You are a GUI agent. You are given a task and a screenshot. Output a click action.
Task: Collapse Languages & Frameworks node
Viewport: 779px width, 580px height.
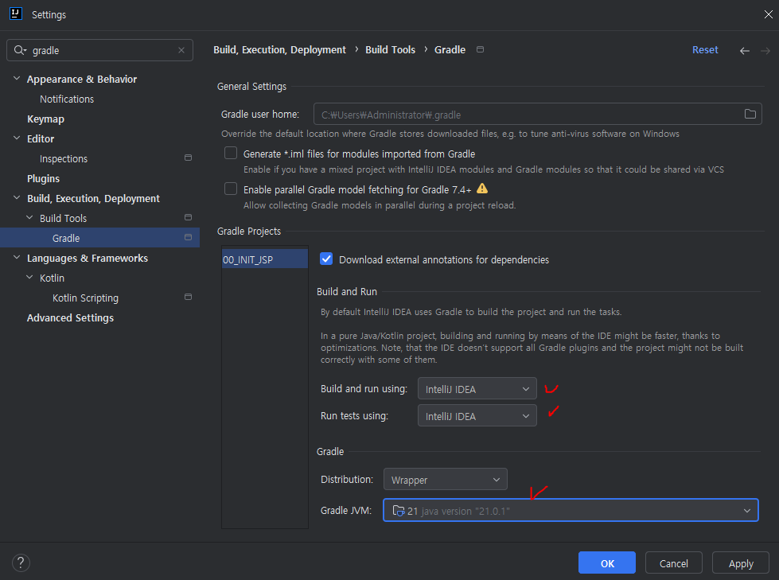[17, 257]
